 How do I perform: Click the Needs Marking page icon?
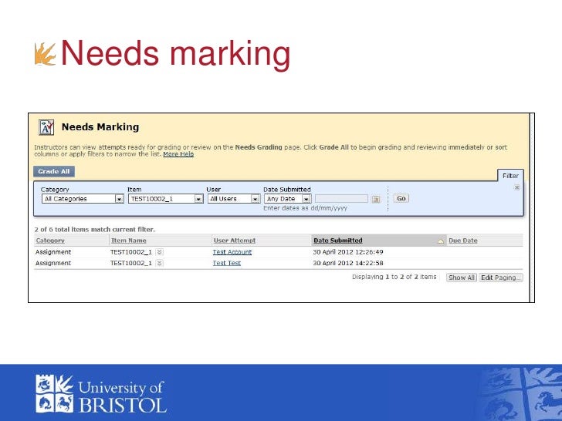coord(46,127)
